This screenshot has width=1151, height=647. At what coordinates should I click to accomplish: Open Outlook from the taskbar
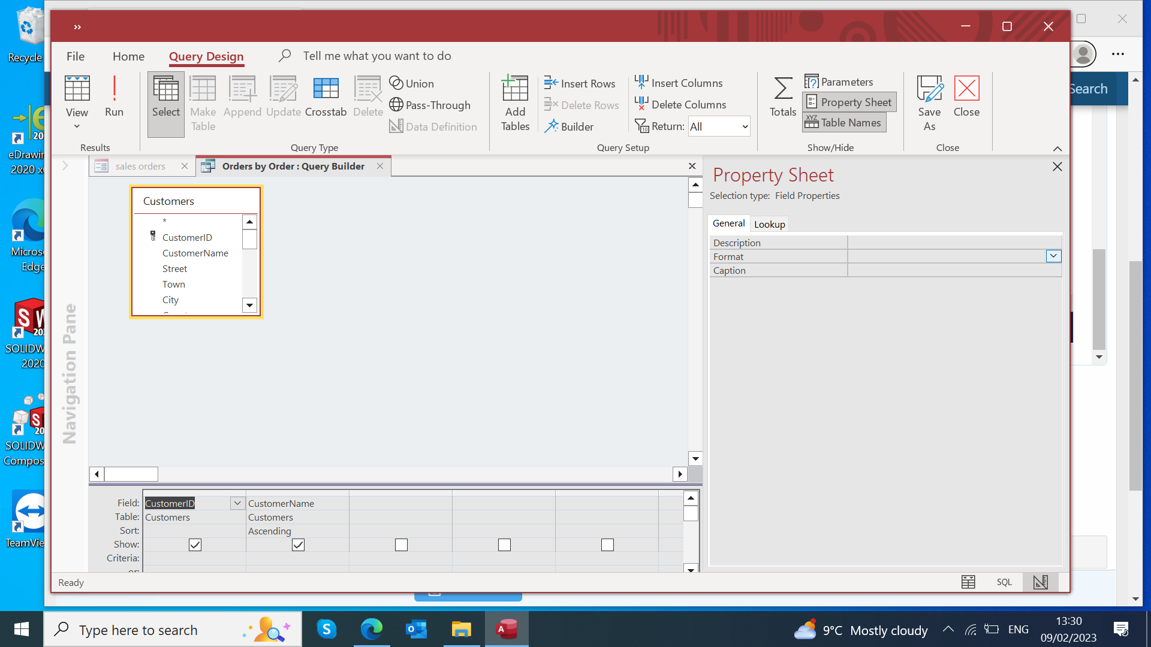pos(416,630)
